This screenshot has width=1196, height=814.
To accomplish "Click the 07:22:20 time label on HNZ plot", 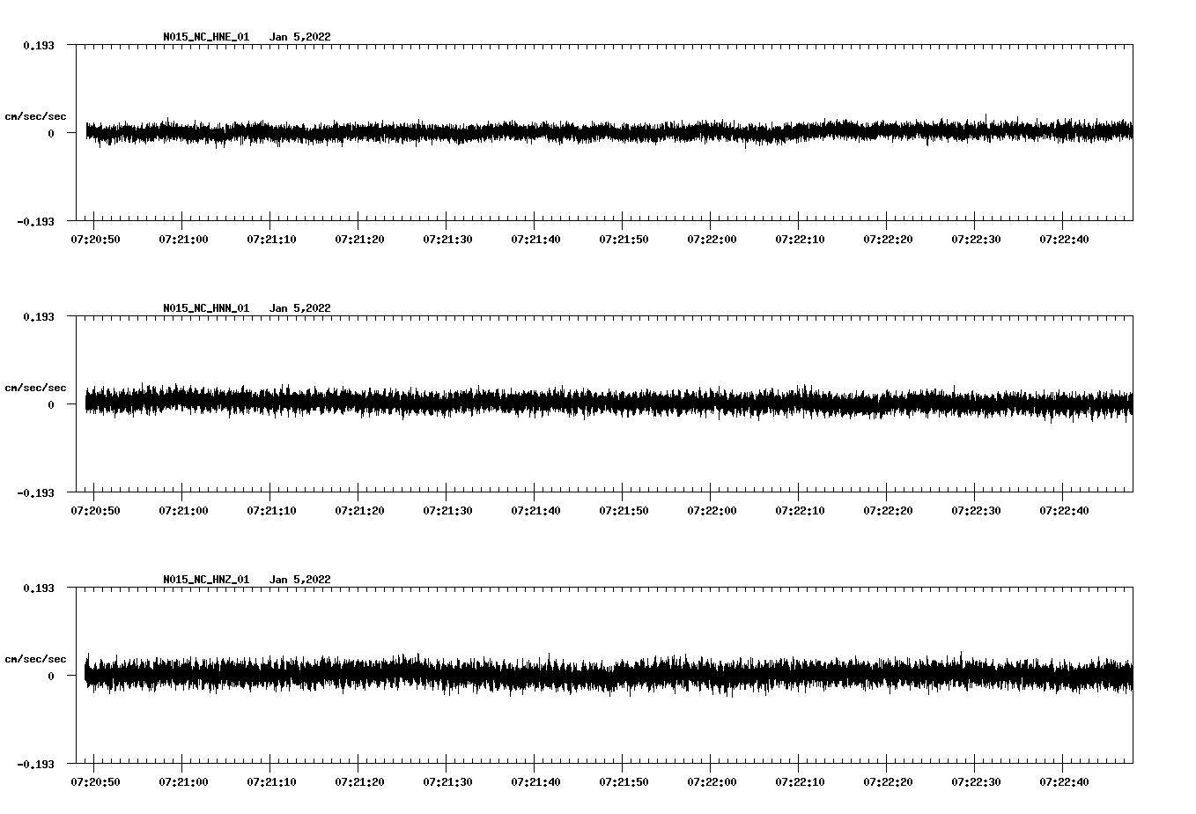I will pyautogui.click(x=888, y=782).
